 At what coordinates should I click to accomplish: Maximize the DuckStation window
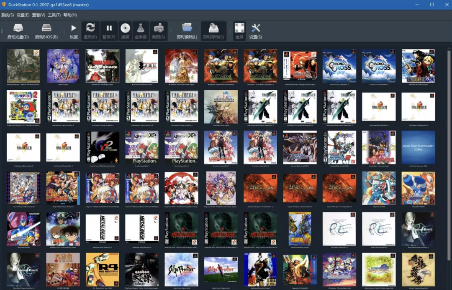432,5
